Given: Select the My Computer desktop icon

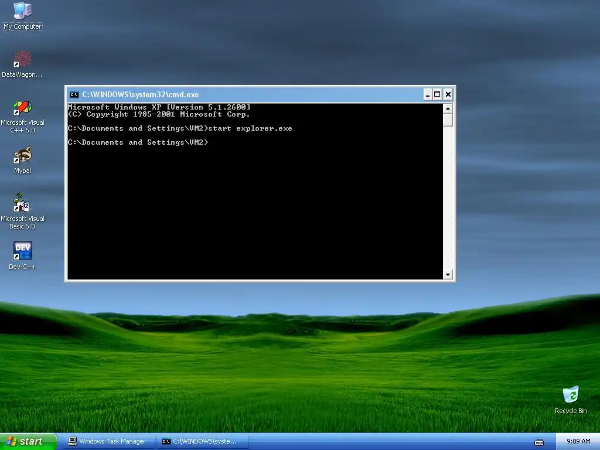Looking at the screenshot, I should point(22,16).
